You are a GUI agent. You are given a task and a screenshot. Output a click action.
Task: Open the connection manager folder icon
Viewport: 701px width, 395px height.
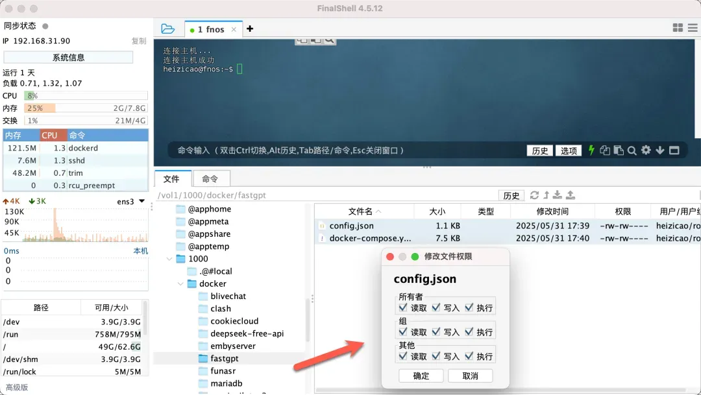point(167,29)
